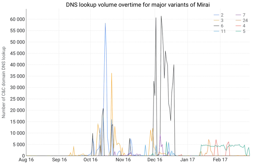Click the Oct 16 x-axis label
Viewport: 256px width, 163px height.
pos(91,160)
